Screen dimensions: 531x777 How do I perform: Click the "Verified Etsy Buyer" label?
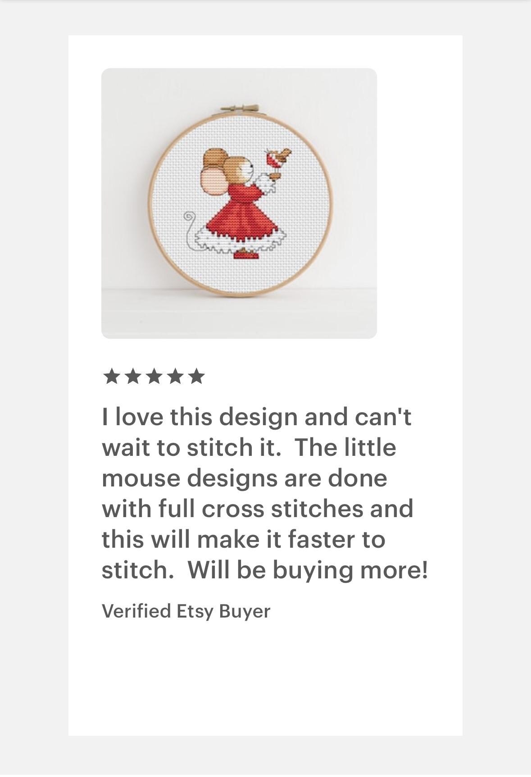click(186, 611)
